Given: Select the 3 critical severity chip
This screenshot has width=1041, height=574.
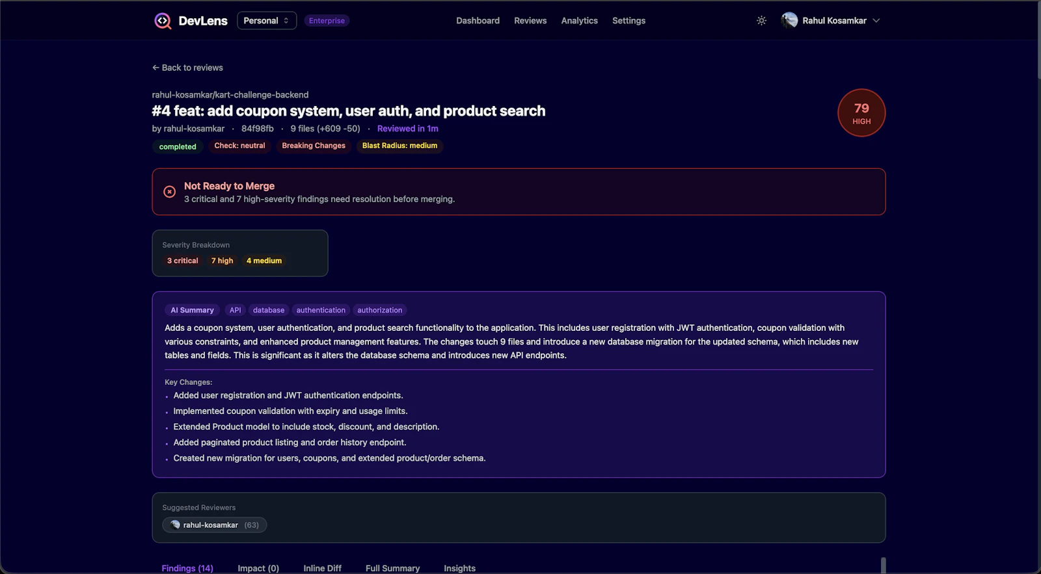Looking at the screenshot, I should point(182,261).
